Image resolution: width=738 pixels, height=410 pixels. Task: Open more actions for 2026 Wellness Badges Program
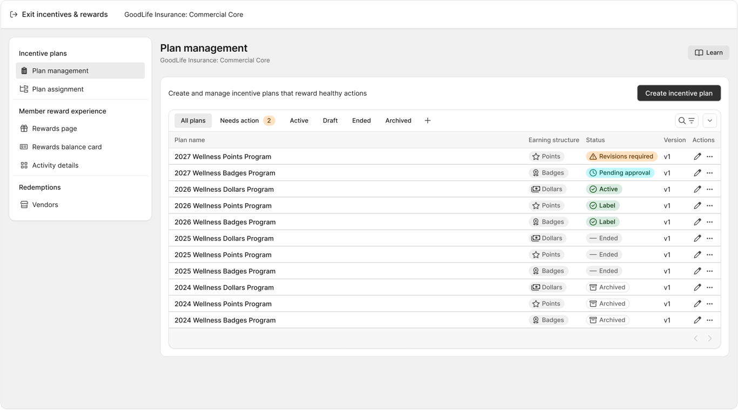(x=710, y=222)
